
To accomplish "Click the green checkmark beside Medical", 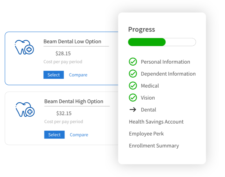I will pos(133,86).
